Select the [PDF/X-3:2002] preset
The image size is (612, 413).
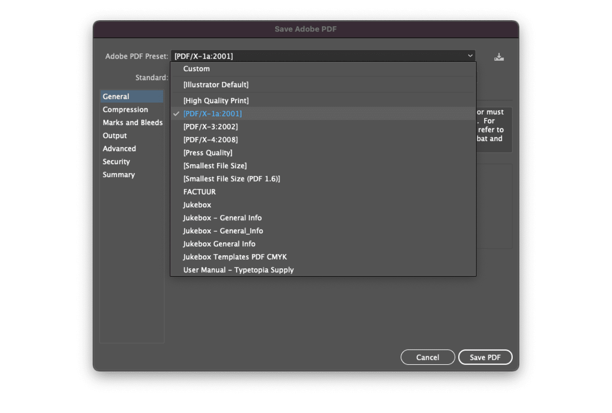[x=323, y=127]
